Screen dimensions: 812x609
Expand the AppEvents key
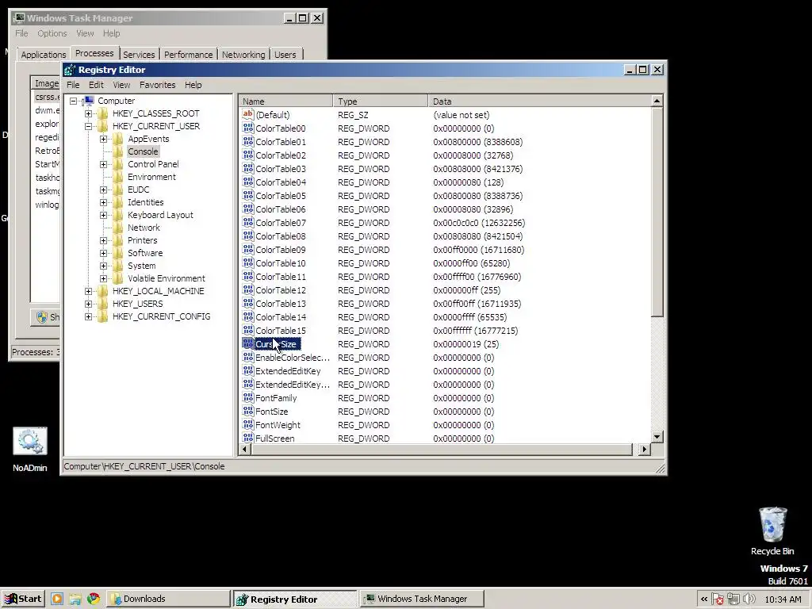point(104,139)
